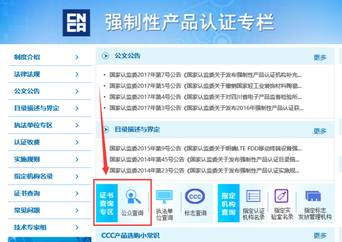Open 指定认证机构名录 list icon
The height and width of the screenshot is (242, 342).
(x=253, y=196)
